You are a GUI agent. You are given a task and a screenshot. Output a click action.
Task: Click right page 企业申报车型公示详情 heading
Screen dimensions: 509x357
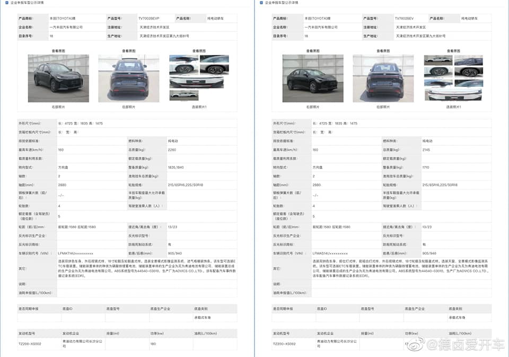282,3
